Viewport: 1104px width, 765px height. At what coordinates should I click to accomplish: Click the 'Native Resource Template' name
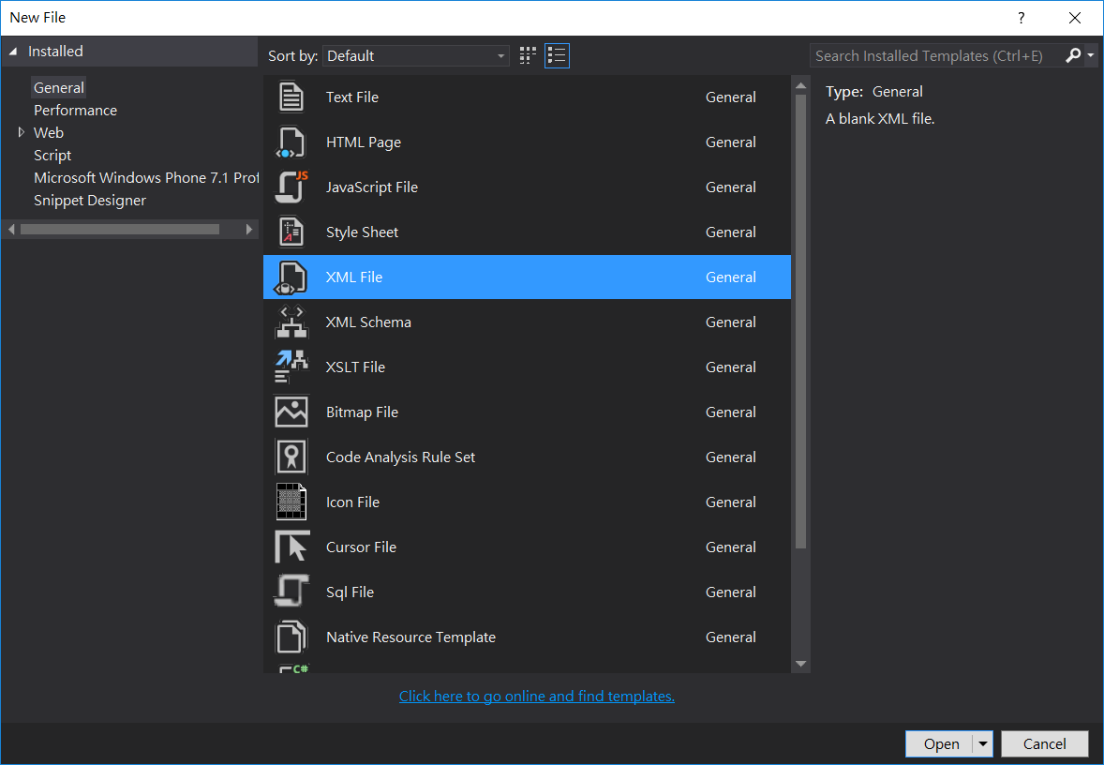pos(410,637)
